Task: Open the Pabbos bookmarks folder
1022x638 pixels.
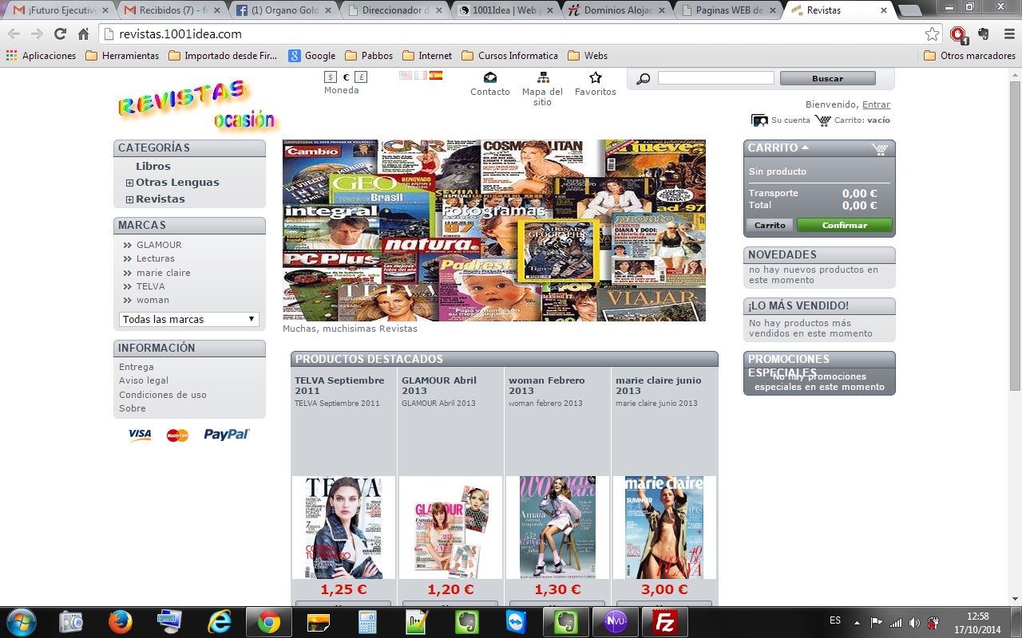Action: point(369,56)
